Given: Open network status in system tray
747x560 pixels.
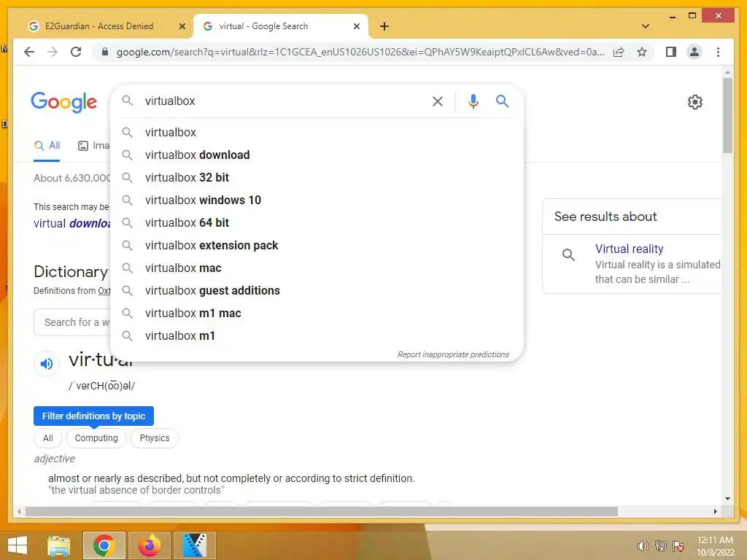Looking at the screenshot, I should 661,546.
